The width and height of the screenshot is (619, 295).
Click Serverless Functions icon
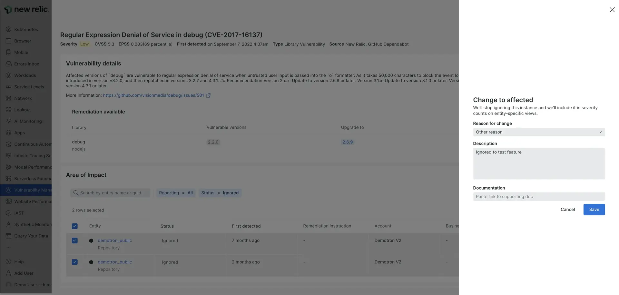point(8,179)
